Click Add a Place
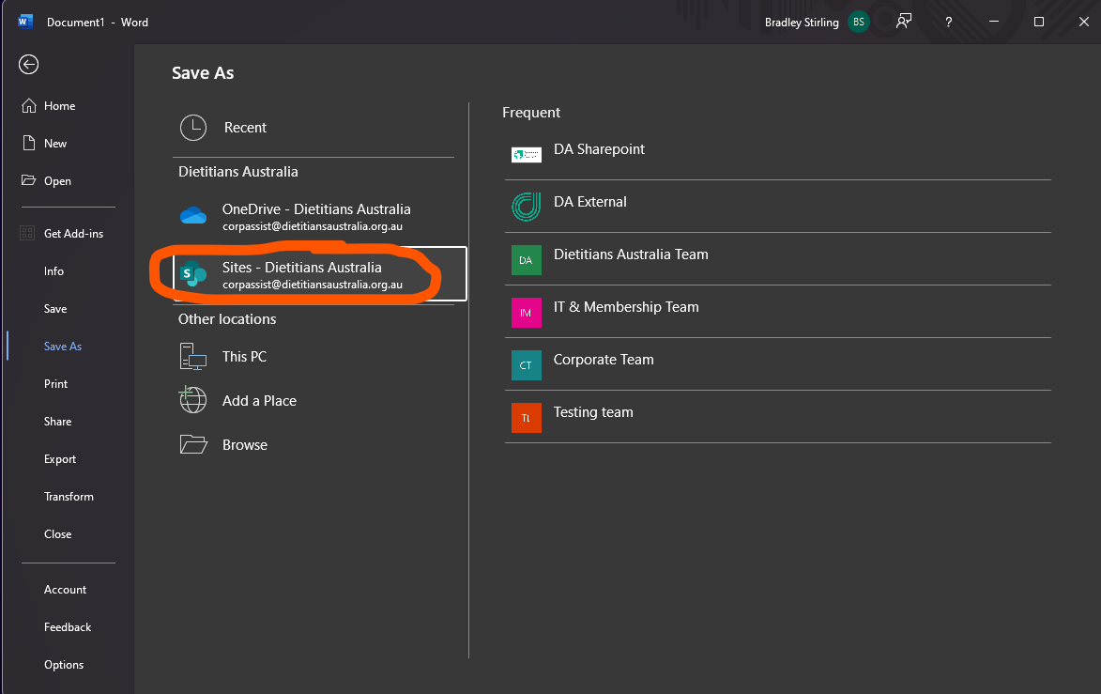 [259, 400]
